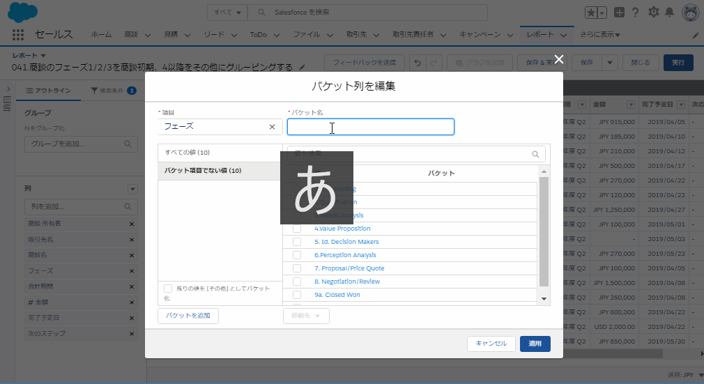Screen dimensions: 704x384
Task: Open the Favorites list dropdown arrow
Action: [x=602, y=13]
